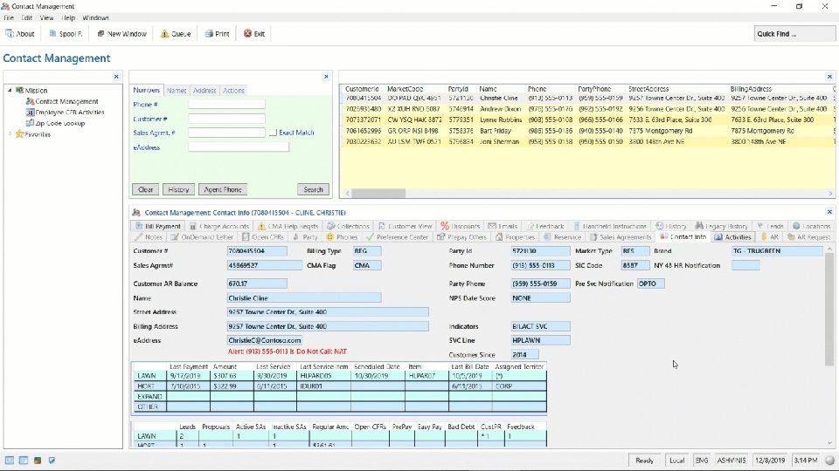
Task: Open the File menu
Action: point(9,17)
